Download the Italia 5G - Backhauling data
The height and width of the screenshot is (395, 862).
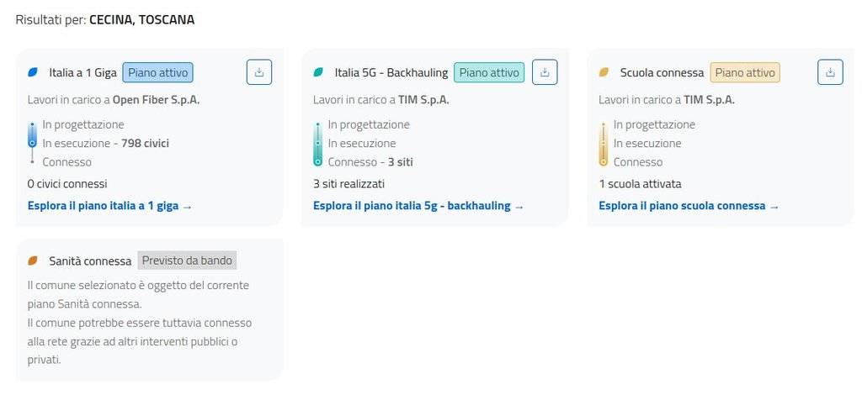pyautogui.click(x=545, y=72)
